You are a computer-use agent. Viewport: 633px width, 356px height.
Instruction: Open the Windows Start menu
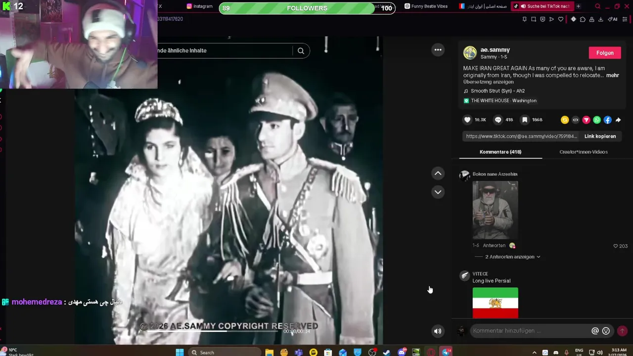180,352
